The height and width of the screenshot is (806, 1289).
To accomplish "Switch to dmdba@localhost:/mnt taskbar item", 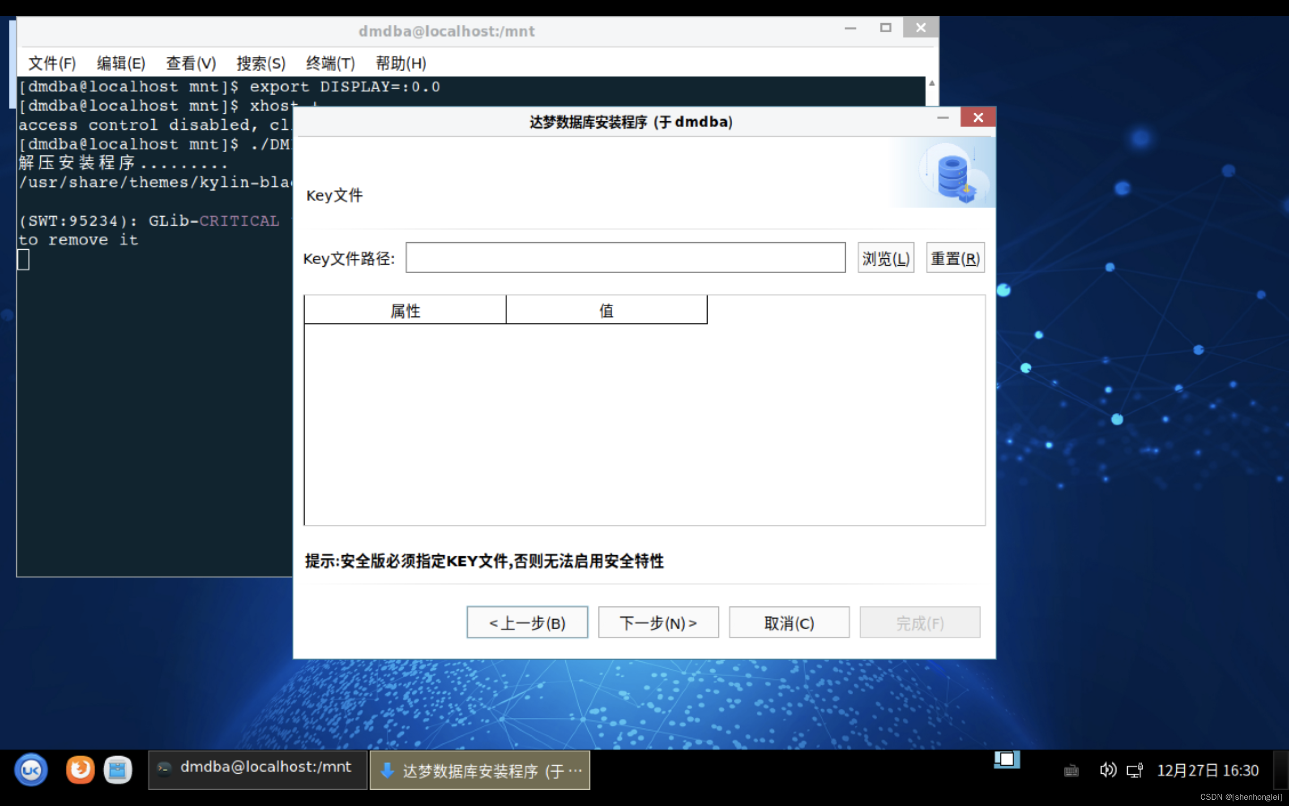I will 257,770.
